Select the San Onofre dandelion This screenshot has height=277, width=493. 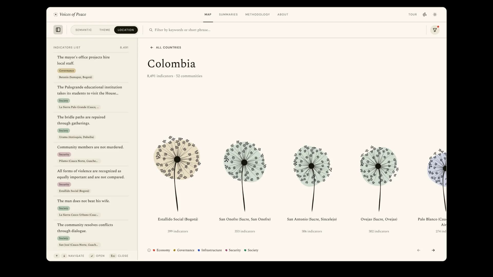pyautogui.click(x=245, y=176)
